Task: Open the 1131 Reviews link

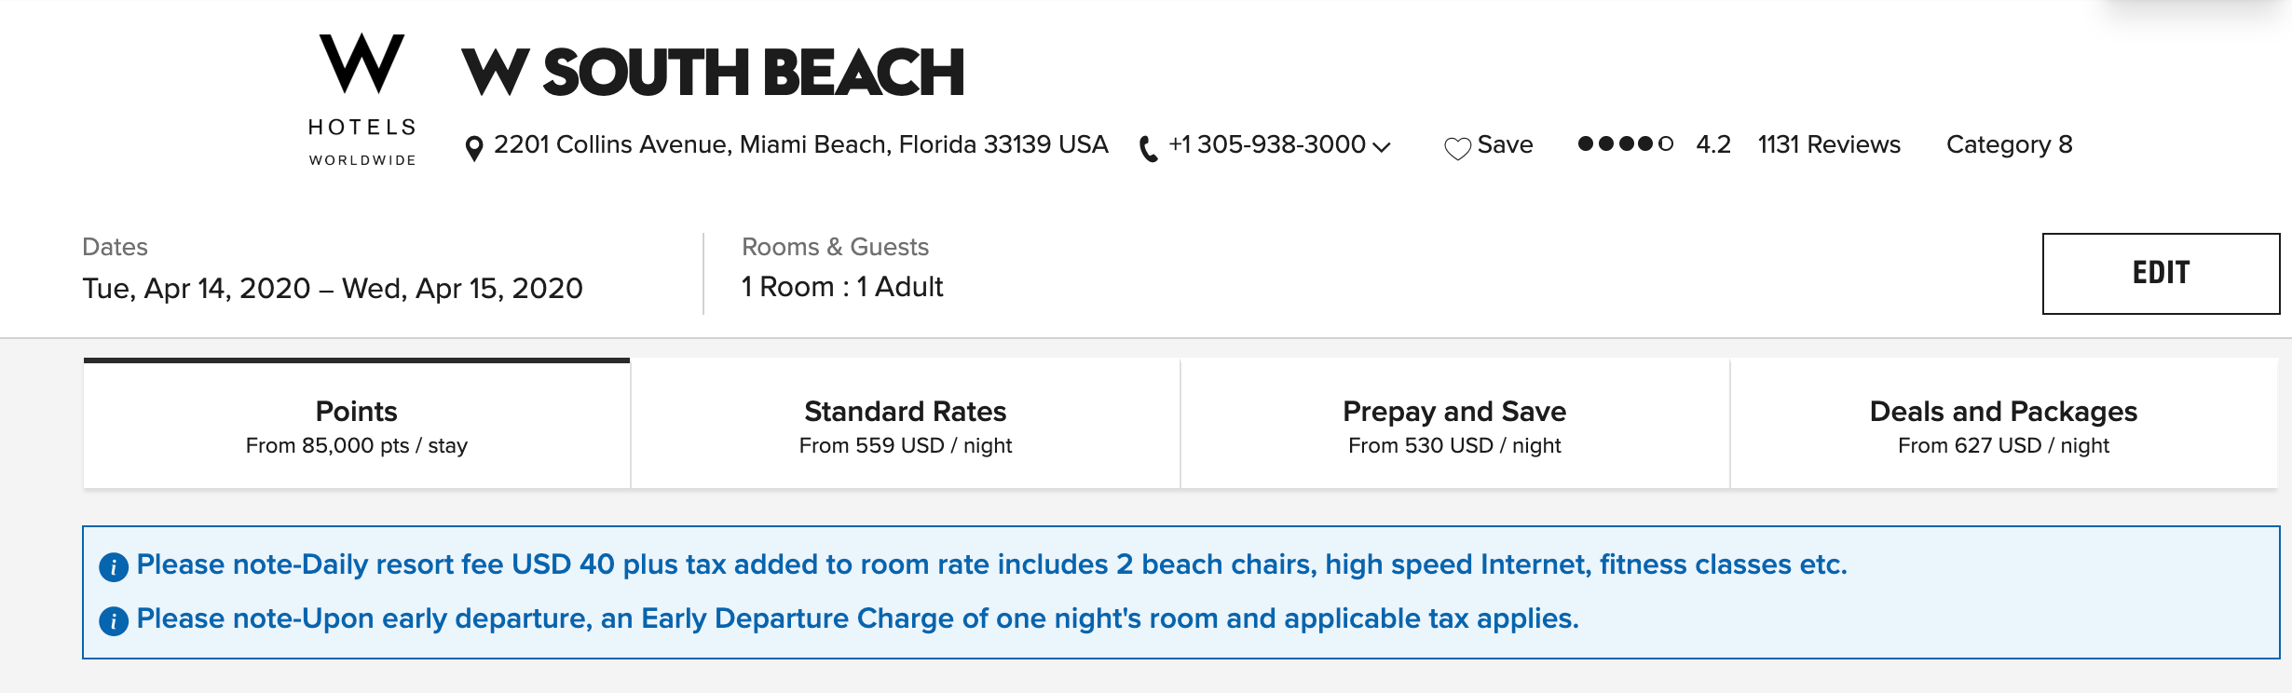Action: coord(1829,144)
